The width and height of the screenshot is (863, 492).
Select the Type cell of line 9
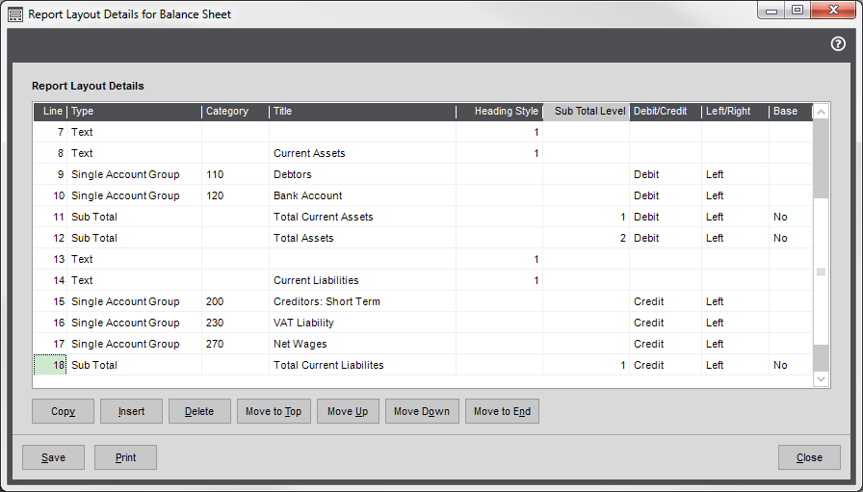click(133, 174)
